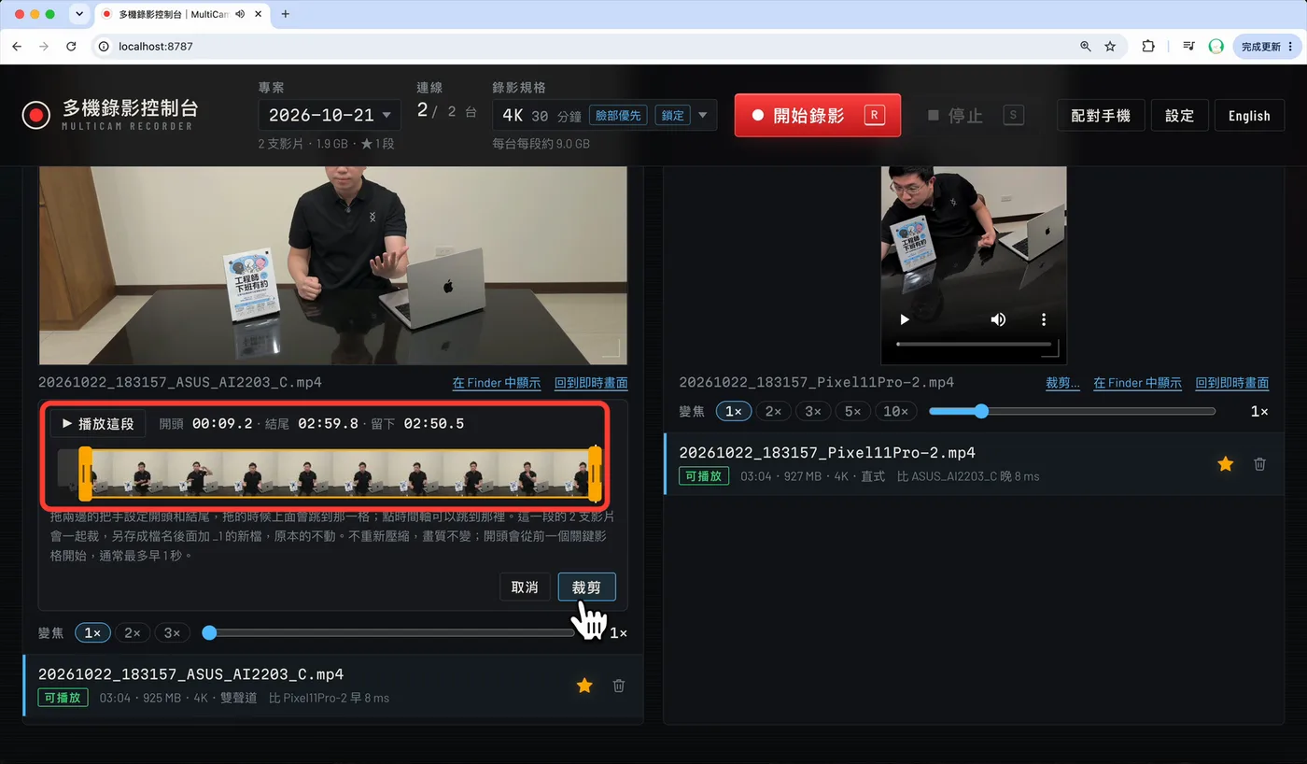The height and width of the screenshot is (764, 1307).
Task: Toggle star on Pixel11Pro-2 clip
Action: point(1226,463)
